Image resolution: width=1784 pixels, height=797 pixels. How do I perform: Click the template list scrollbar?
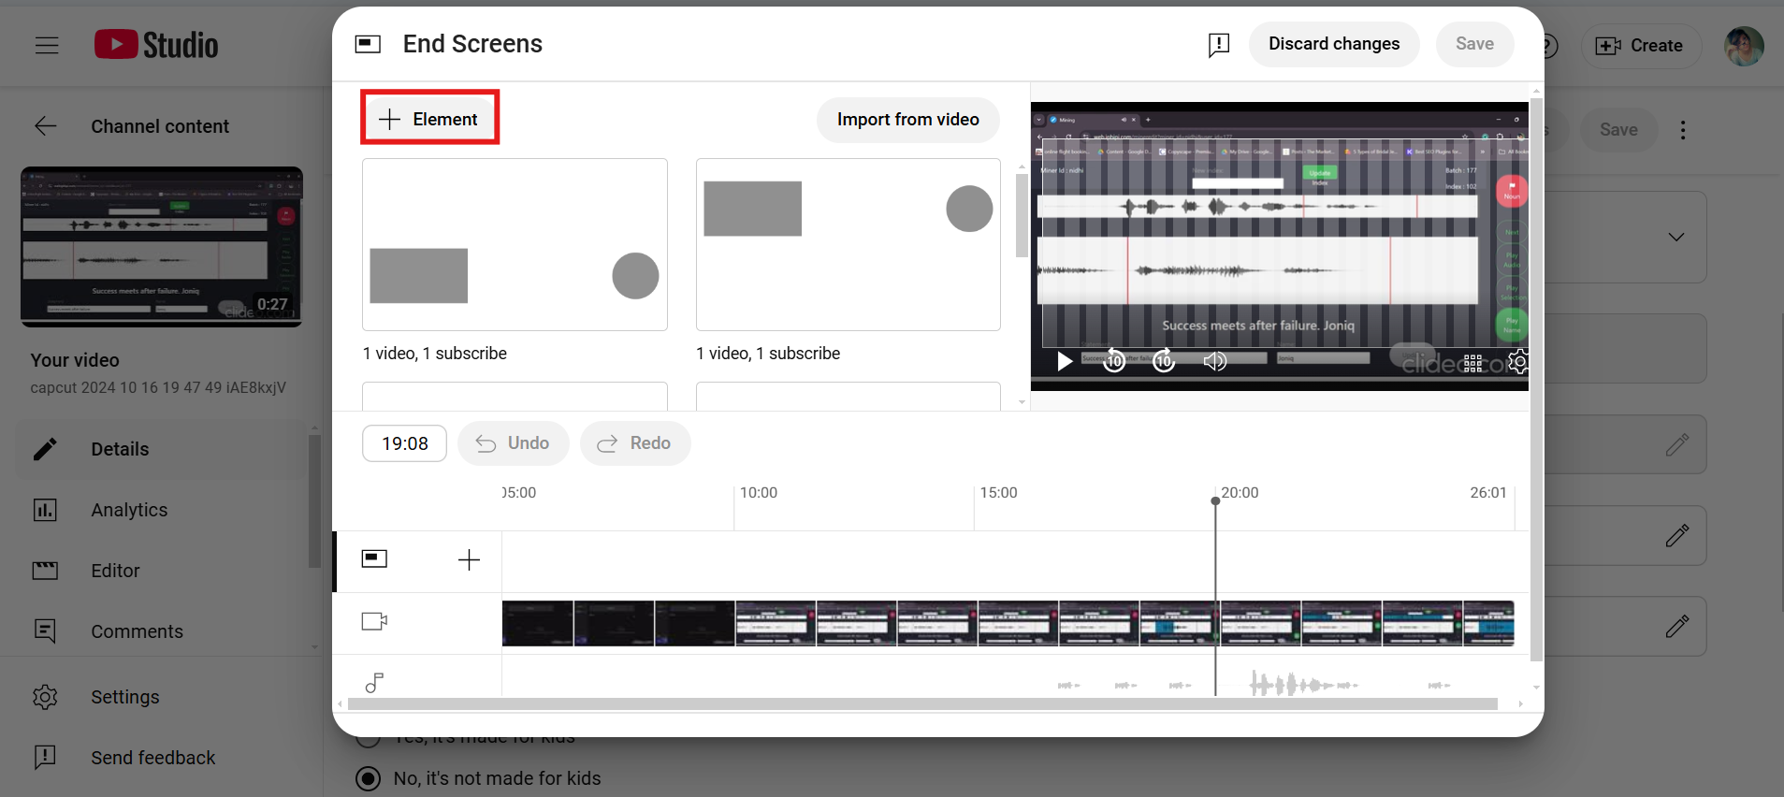(1022, 215)
